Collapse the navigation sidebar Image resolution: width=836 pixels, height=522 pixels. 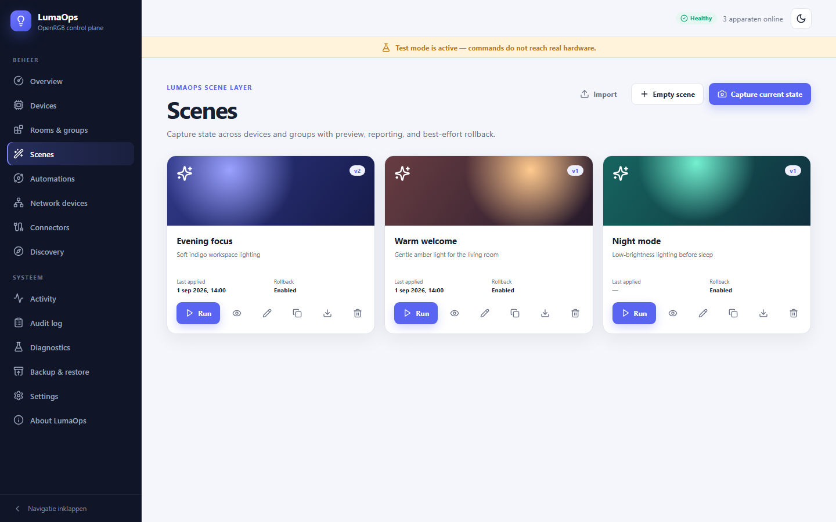pyautogui.click(x=71, y=509)
